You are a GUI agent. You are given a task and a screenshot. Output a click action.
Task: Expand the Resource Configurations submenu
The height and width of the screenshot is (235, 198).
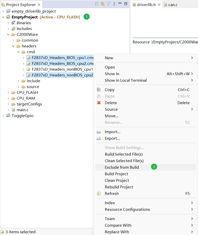pyautogui.click(x=127, y=209)
